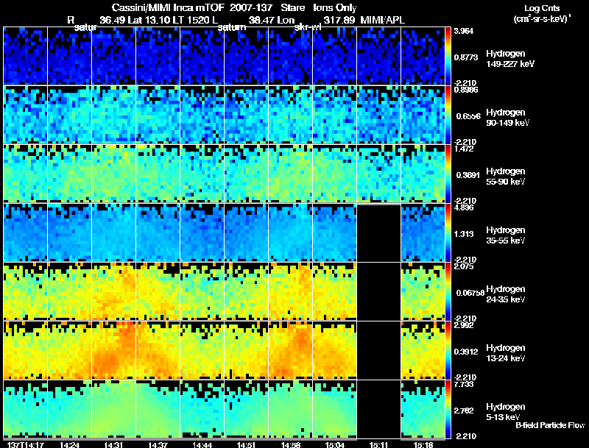Image resolution: width=589 pixels, height=448 pixels.
Task: Click the 1.472 colorbar maximum value
Action: click(464, 149)
